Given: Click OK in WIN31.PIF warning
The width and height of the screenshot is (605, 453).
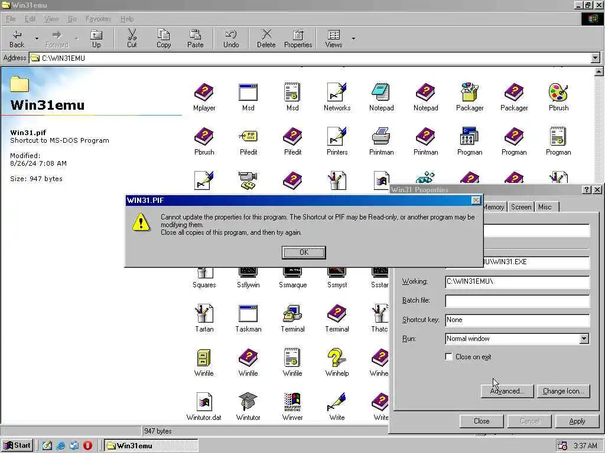Looking at the screenshot, I should [304, 252].
